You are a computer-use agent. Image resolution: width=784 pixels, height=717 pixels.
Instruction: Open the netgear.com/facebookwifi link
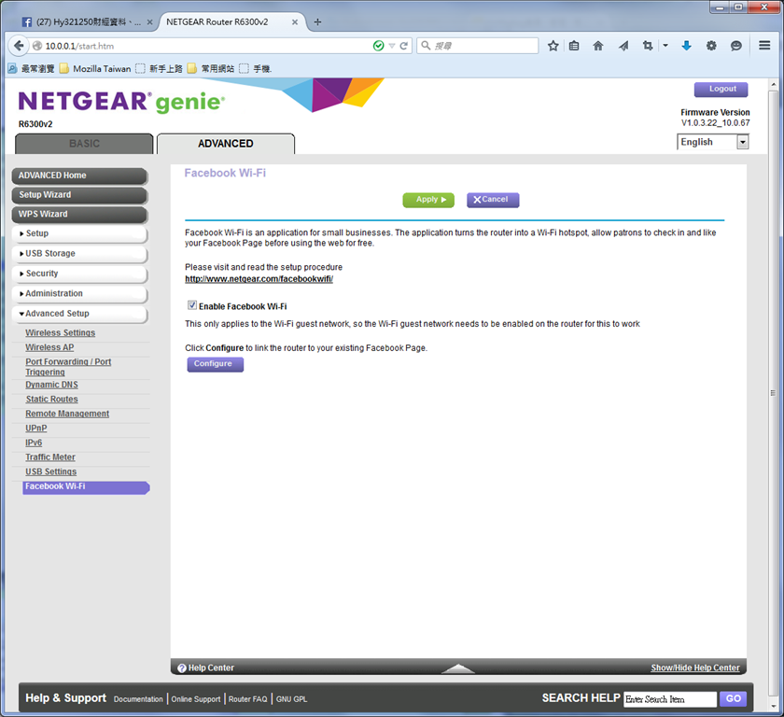click(x=259, y=279)
